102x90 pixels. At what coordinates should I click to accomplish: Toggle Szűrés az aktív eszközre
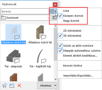coord(78,46)
